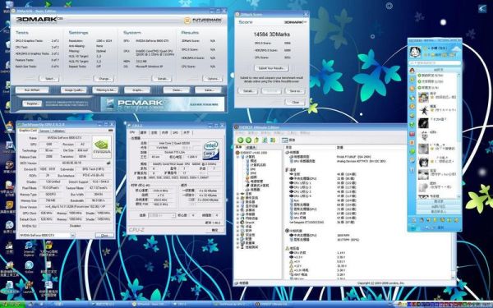
Task: Expand the 性能测试 node in EVEREST tree
Action: tap(238, 247)
